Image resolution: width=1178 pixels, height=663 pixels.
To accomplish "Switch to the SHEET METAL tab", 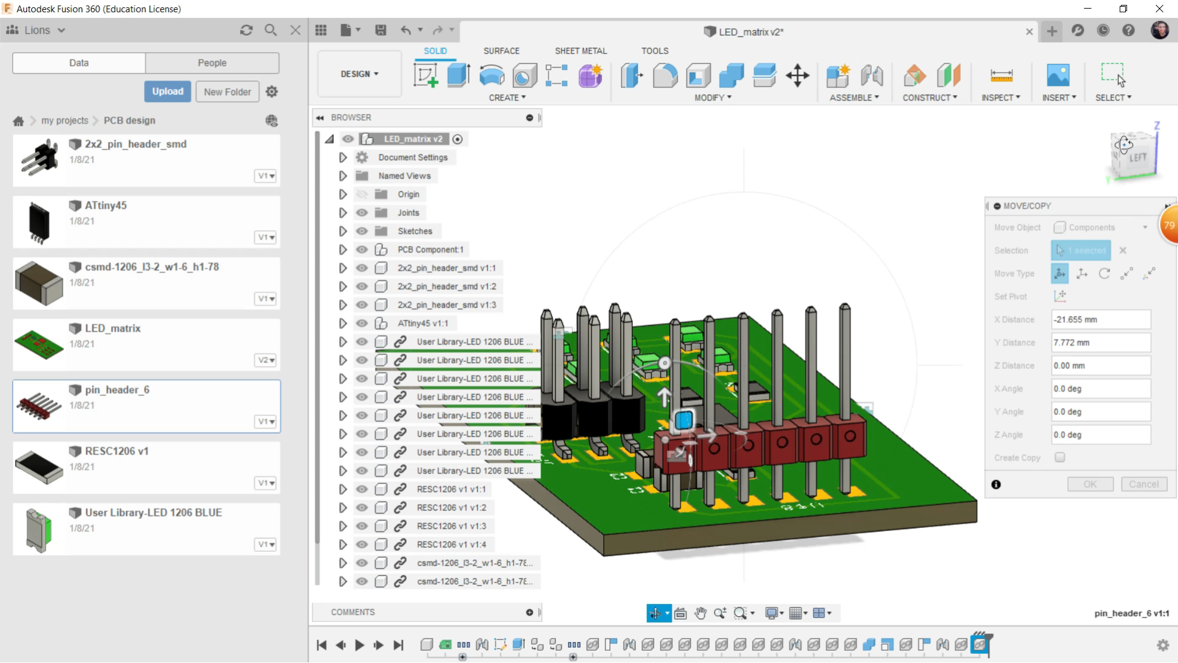I will (x=580, y=51).
